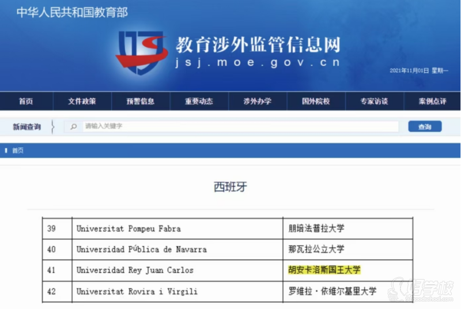Open 涉外办学 navigation item
Image resolution: width=461 pixels, height=309 pixels.
click(258, 101)
